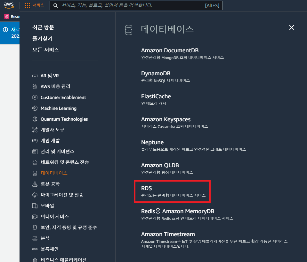Viewport: 307px width, 262px height.
Task: Click the 로봇 공학 robot icon
Action: click(x=35, y=184)
